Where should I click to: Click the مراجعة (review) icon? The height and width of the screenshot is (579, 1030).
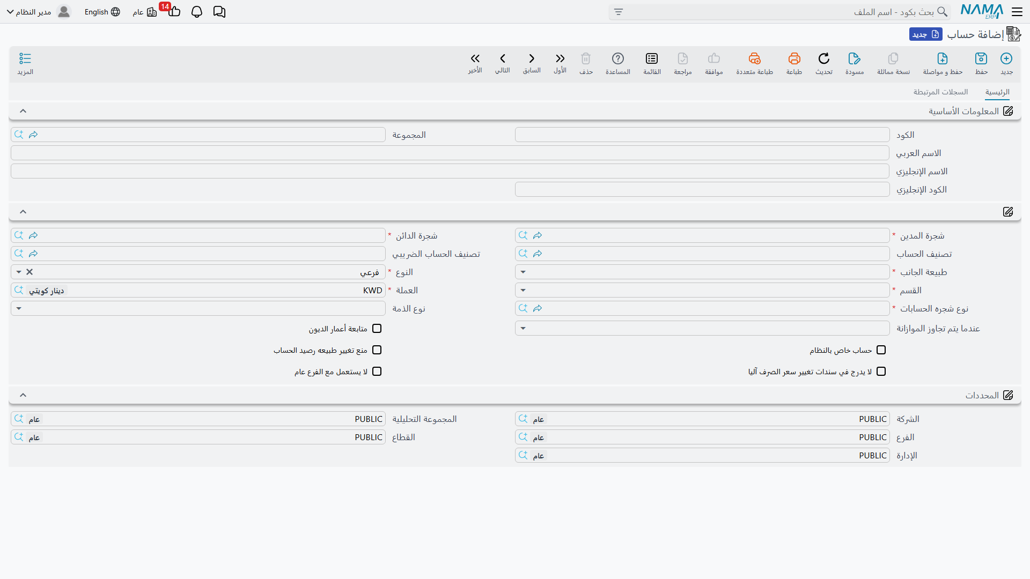683,58
